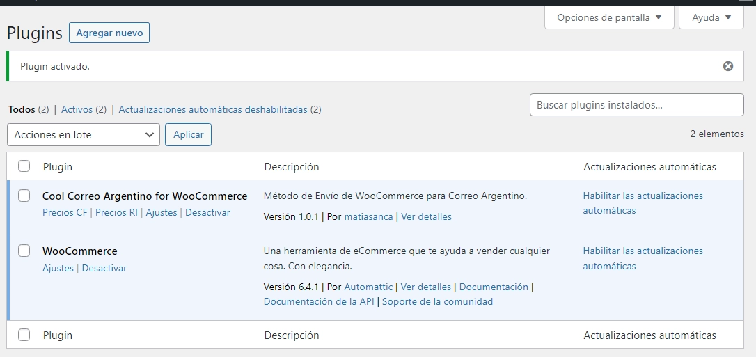The width and height of the screenshot is (756, 357).
Task: Select the 'Todos' plugin filter
Action: pyautogui.click(x=21, y=109)
